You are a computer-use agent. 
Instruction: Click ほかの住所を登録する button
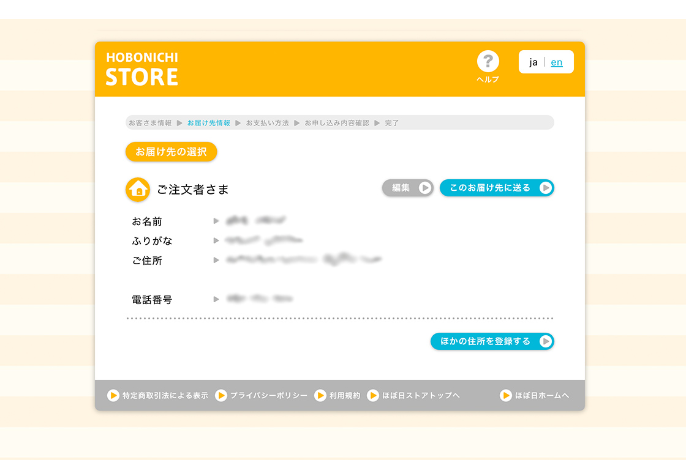492,341
